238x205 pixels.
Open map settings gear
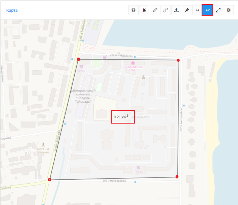coord(229,10)
